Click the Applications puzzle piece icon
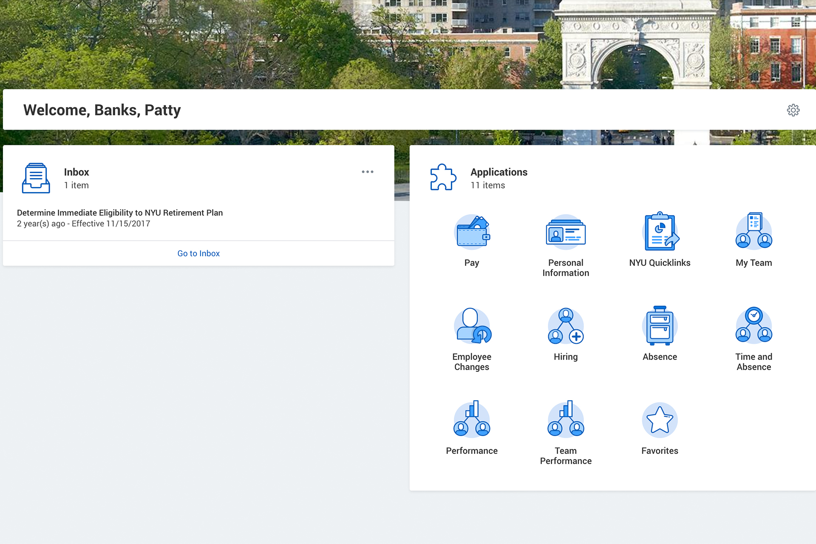 [x=443, y=177]
